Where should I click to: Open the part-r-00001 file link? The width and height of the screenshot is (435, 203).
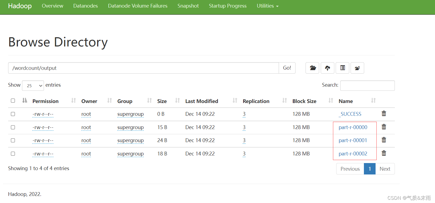(x=353, y=140)
